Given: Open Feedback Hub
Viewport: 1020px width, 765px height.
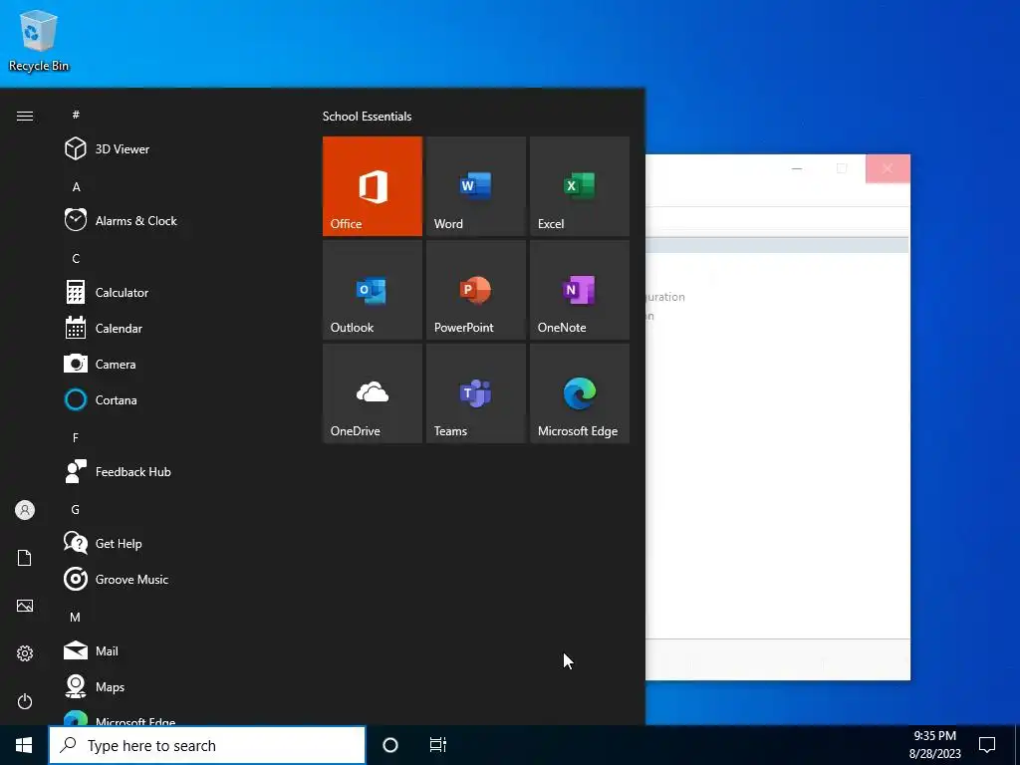Looking at the screenshot, I should click(175, 471).
